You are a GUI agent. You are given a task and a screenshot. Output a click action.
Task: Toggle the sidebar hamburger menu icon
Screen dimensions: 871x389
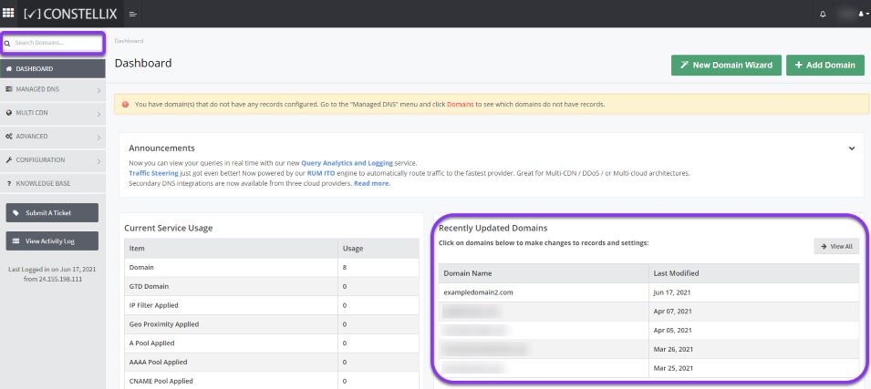133,14
